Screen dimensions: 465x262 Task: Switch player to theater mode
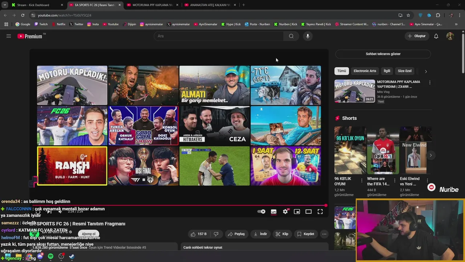pos(308,211)
